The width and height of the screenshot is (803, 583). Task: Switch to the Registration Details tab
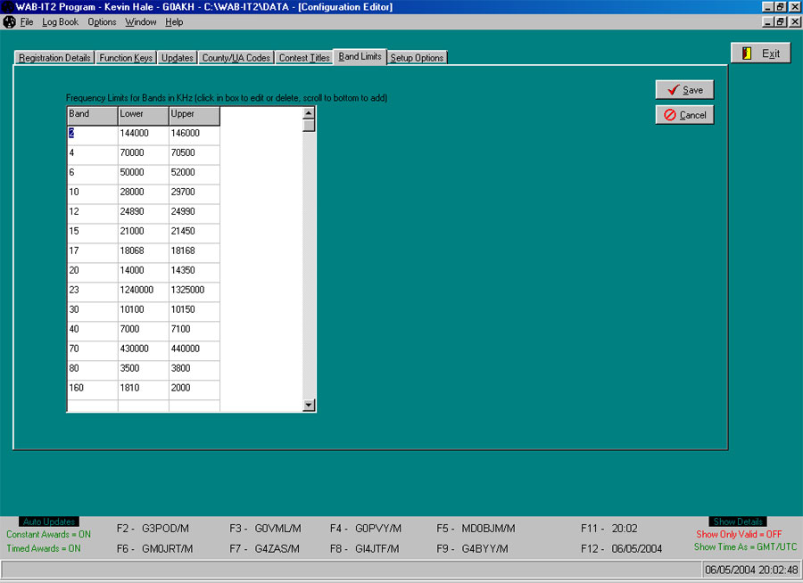click(54, 56)
